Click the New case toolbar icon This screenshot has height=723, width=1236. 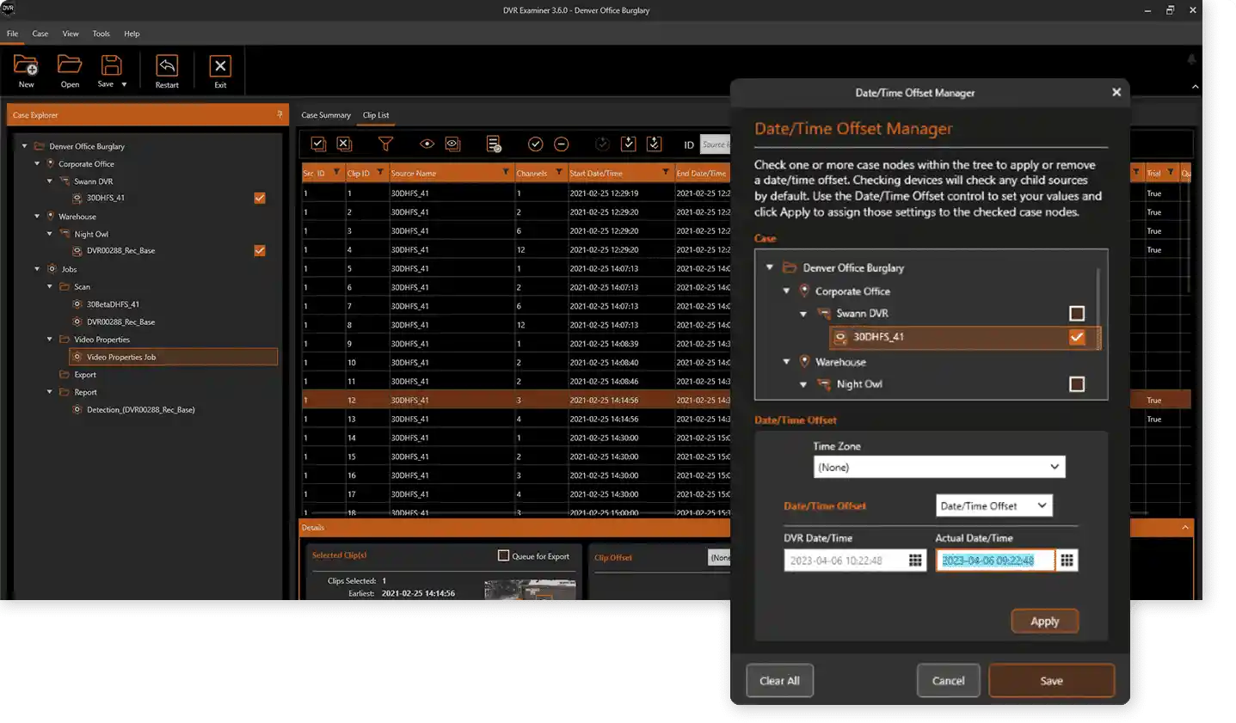(26, 65)
